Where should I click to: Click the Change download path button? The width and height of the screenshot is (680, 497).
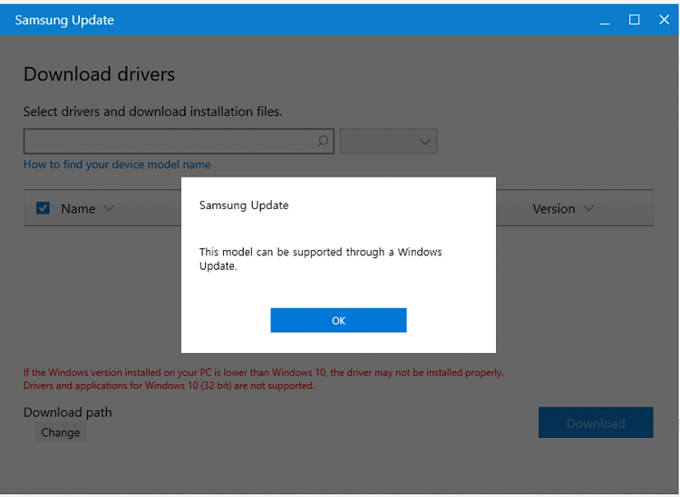[x=61, y=433]
